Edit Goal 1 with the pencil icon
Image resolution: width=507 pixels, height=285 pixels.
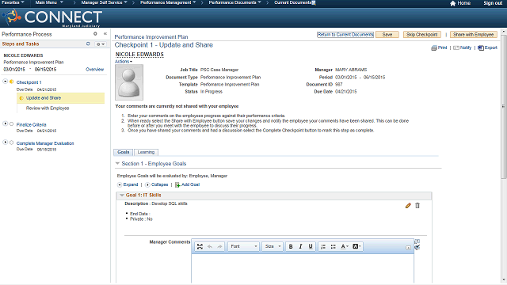tap(408, 206)
